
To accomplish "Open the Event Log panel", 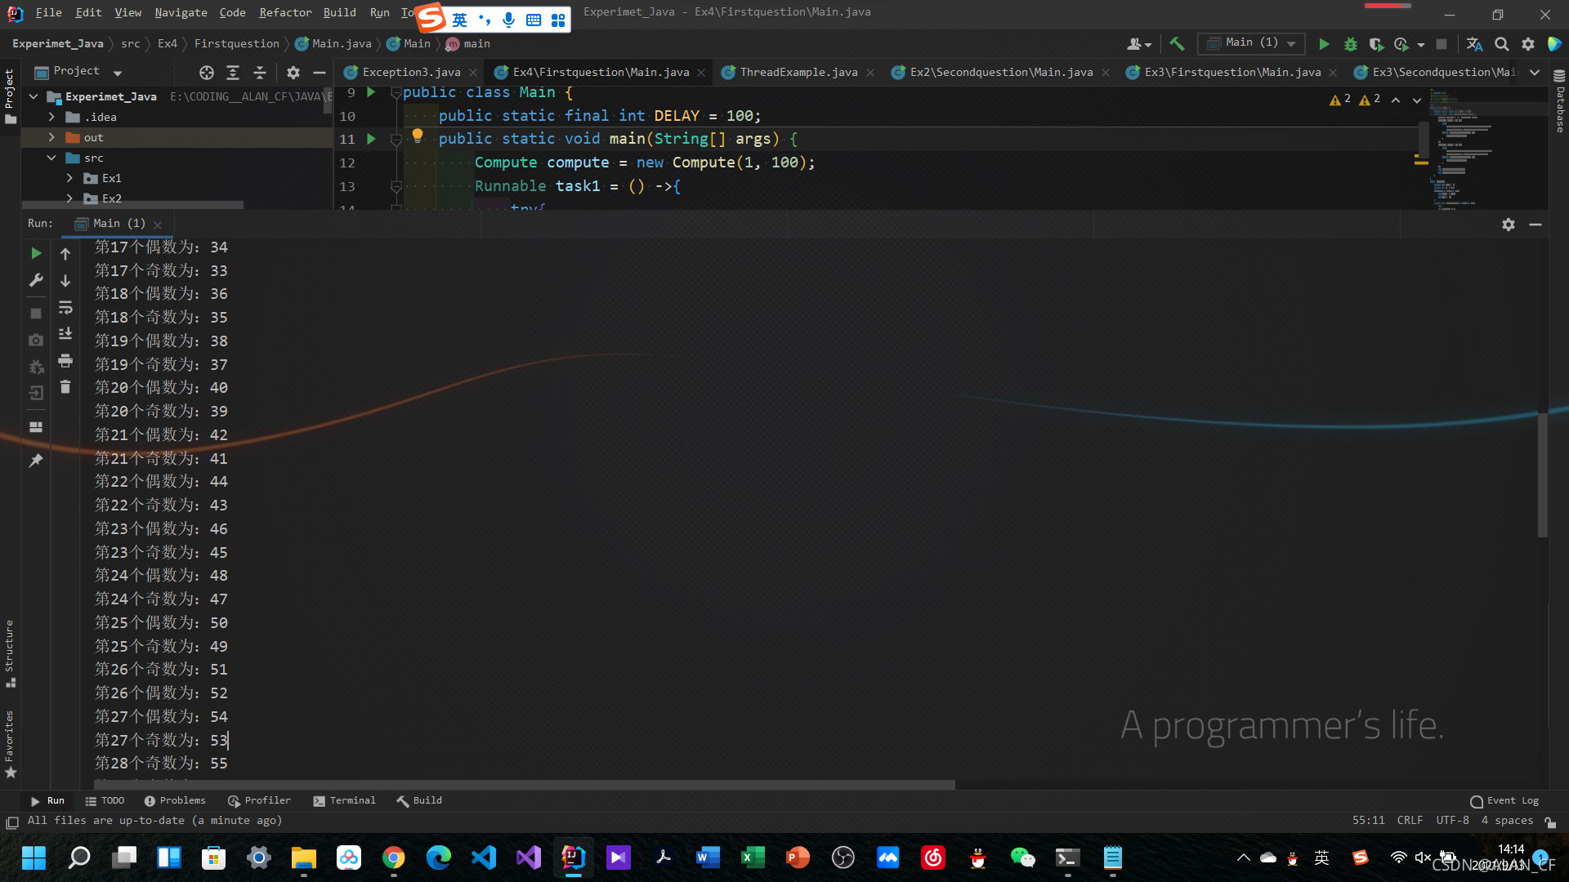I will 1504,800.
